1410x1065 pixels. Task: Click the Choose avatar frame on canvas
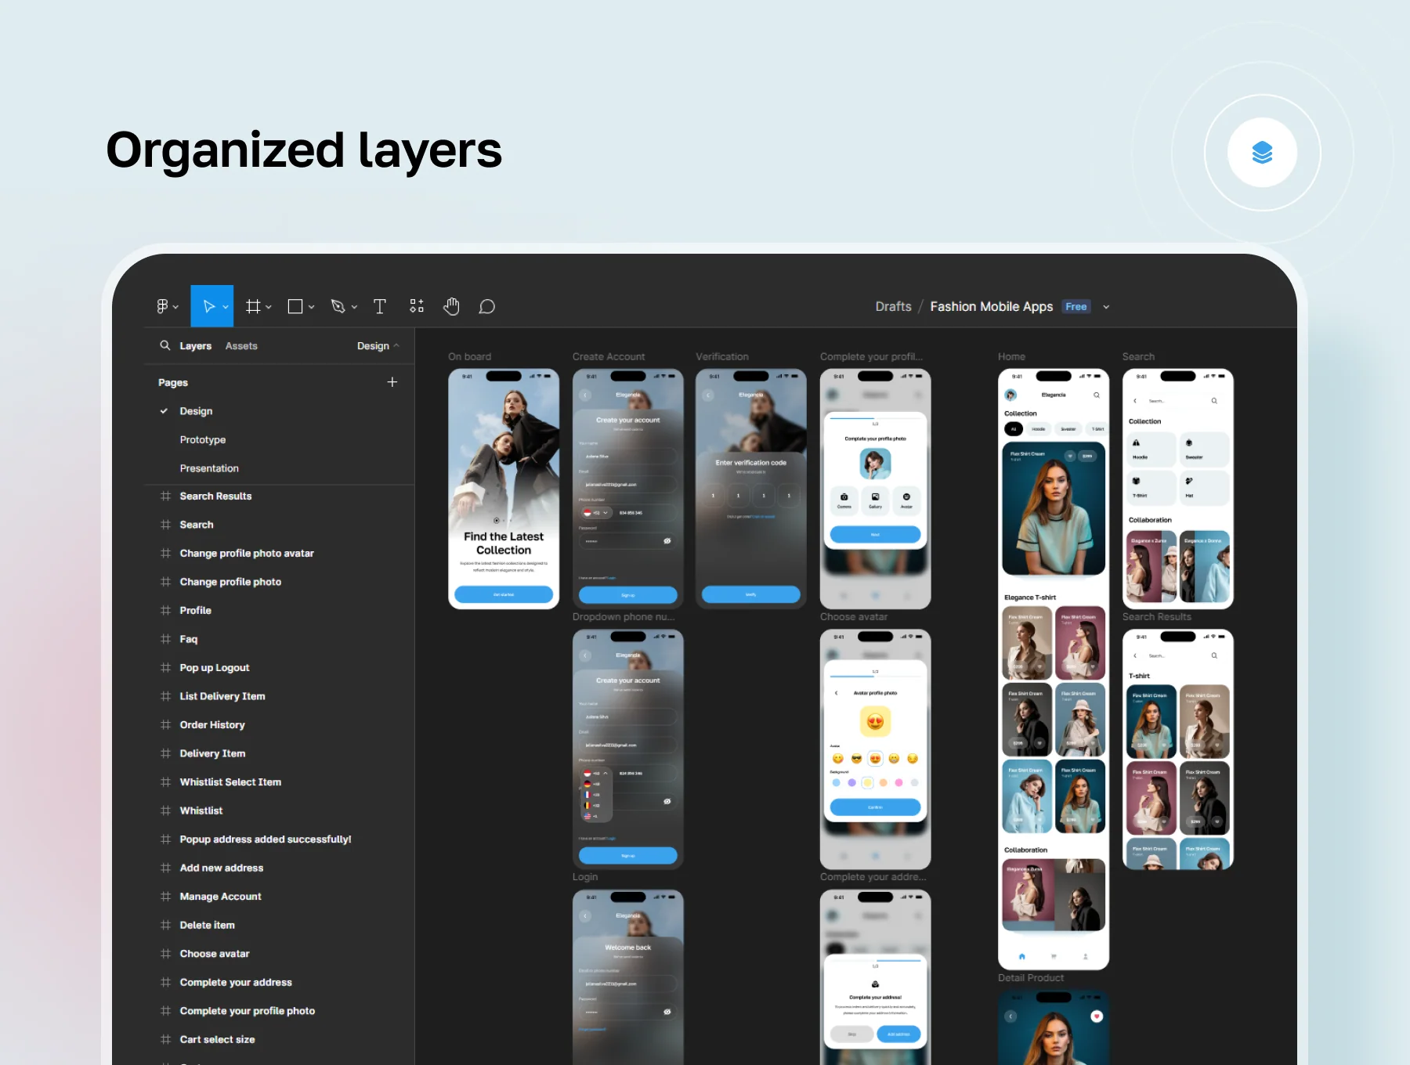coord(876,749)
